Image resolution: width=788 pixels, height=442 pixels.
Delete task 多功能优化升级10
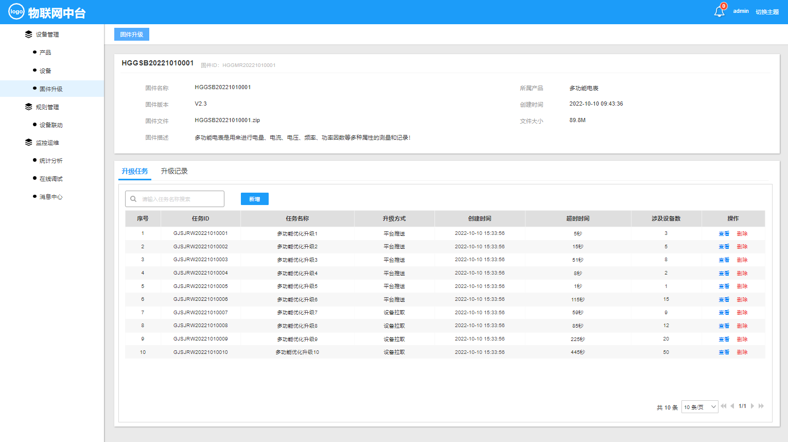pyautogui.click(x=742, y=352)
